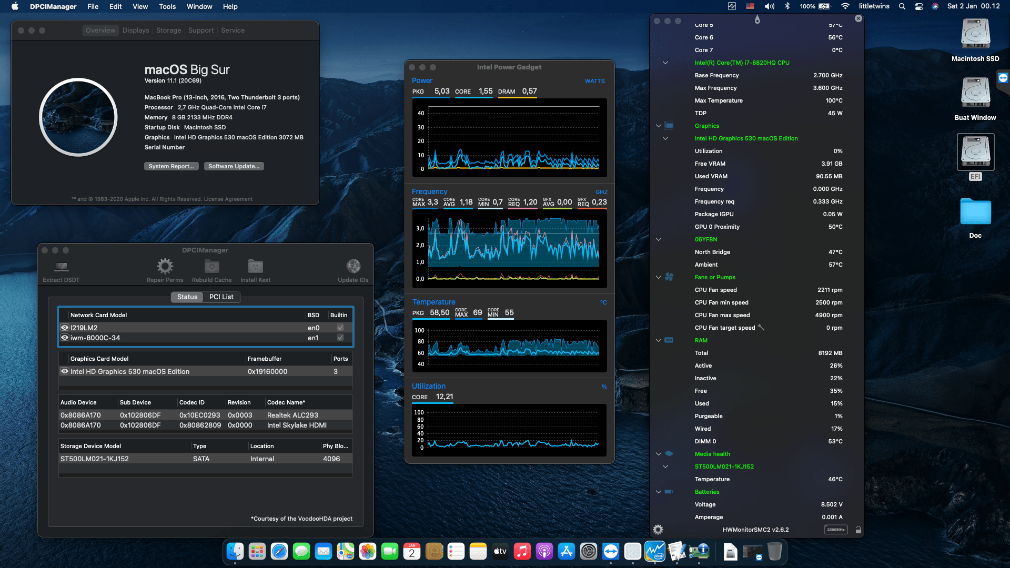Open Finder from the Dock
This screenshot has height=568, width=1010.
[x=235, y=551]
